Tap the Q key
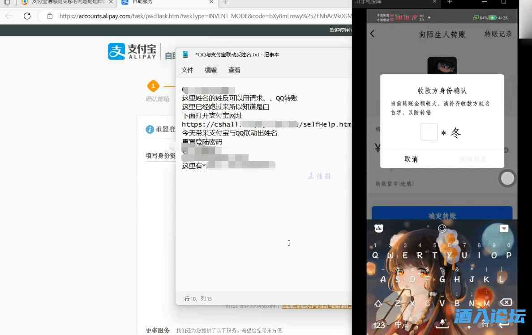This screenshot has height=335, width=532. click(375, 255)
